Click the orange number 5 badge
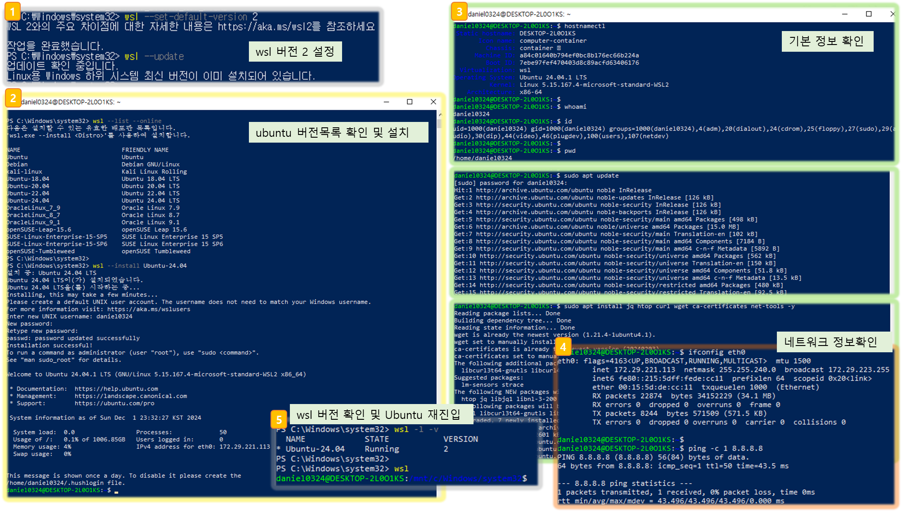This screenshot has width=902, height=512. tap(279, 420)
